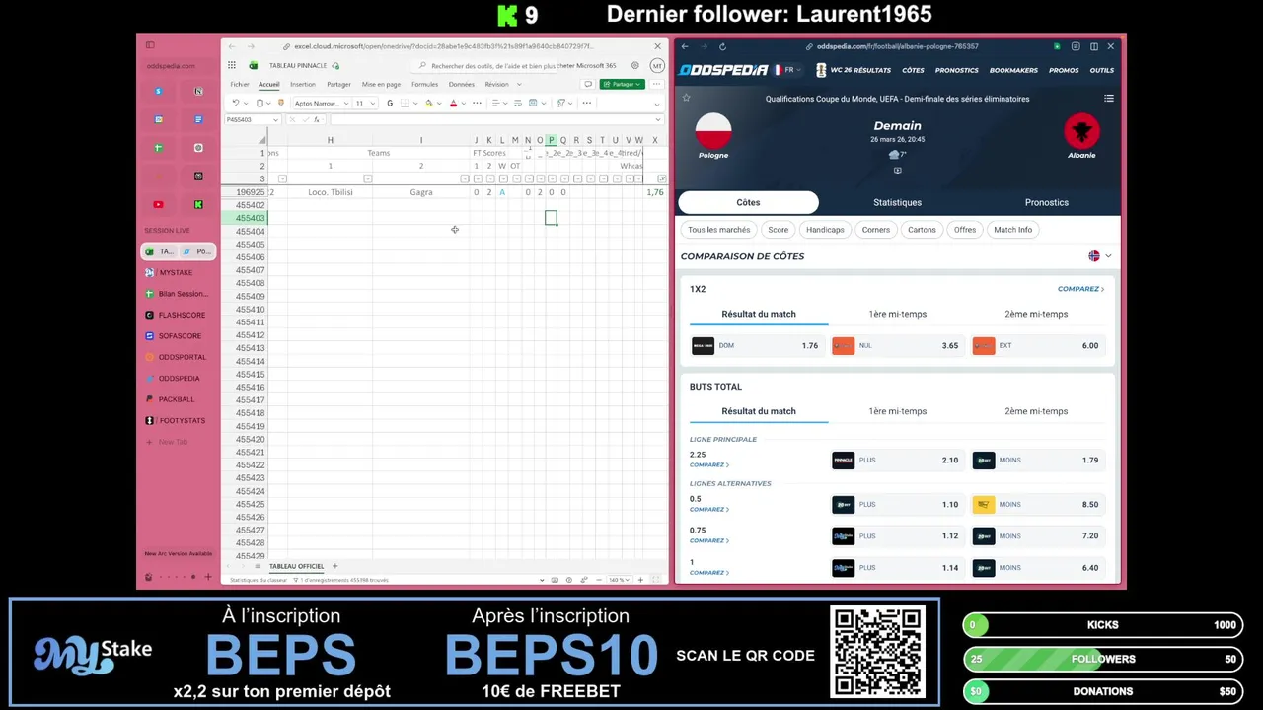Open the 140% zoom level dropdown
The image size is (1263, 710).
click(x=620, y=580)
